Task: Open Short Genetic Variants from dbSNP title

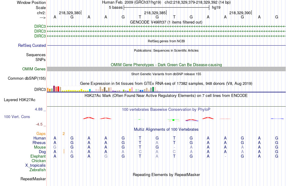Action: tap(166, 74)
